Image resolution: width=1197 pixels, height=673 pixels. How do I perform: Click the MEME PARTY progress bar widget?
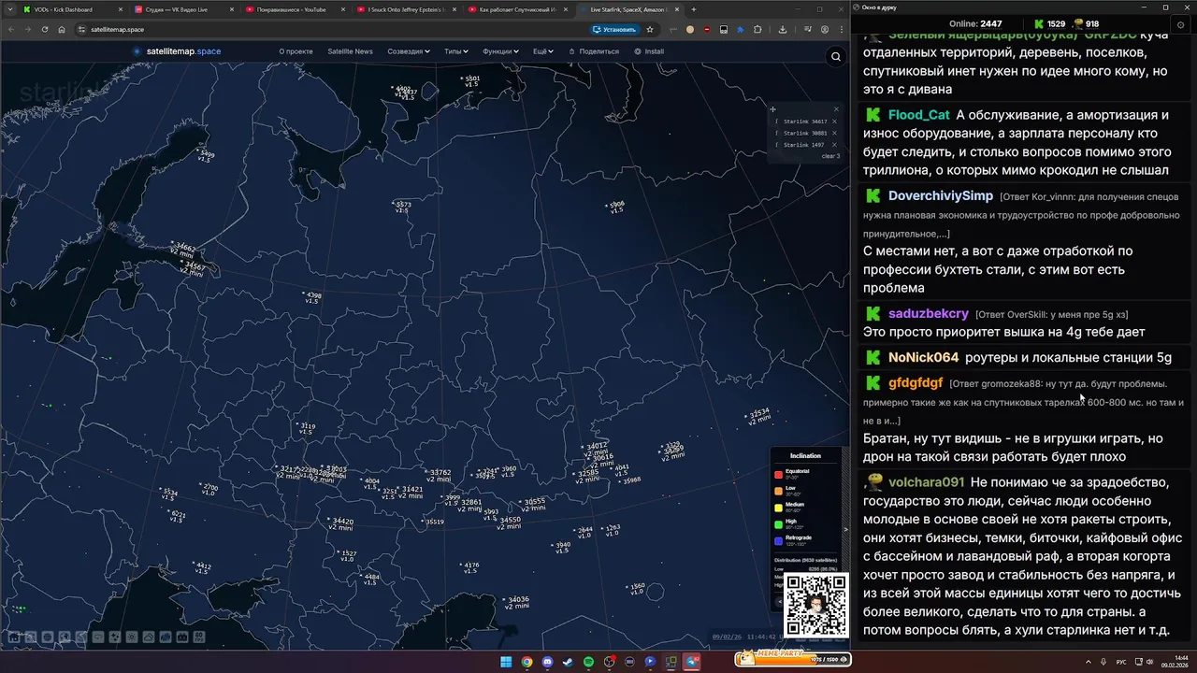tap(793, 659)
